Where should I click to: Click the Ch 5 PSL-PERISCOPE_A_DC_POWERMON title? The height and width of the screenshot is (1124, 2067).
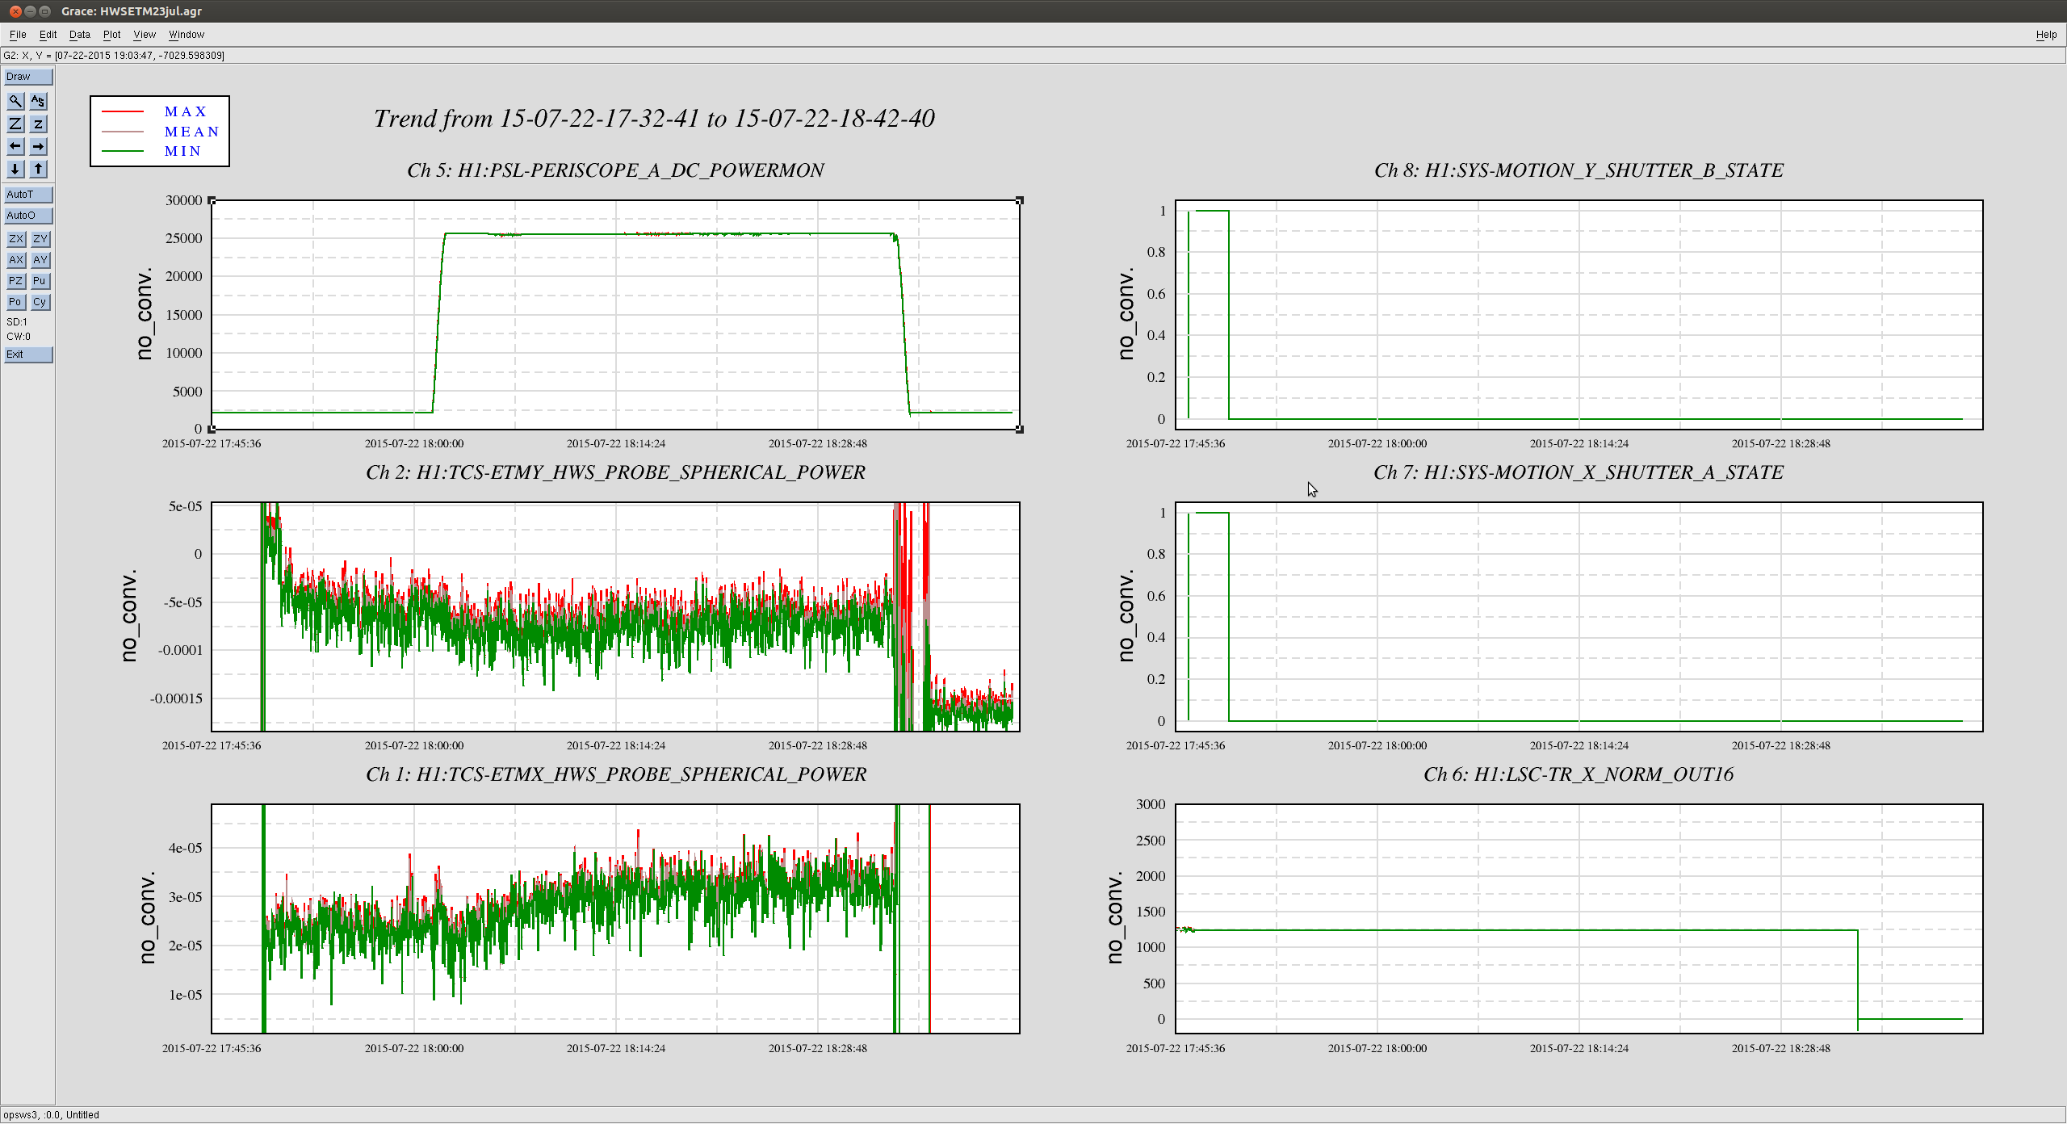(615, 170)
